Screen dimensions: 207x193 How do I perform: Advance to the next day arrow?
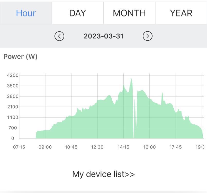148,36
